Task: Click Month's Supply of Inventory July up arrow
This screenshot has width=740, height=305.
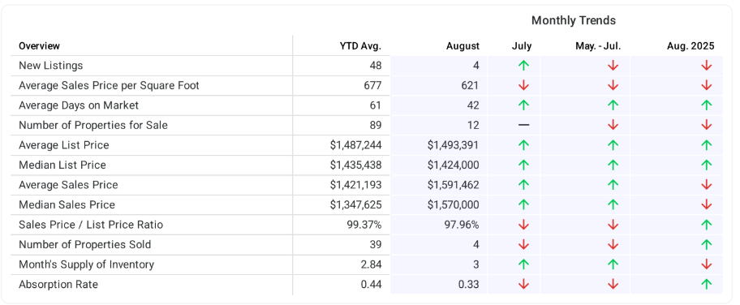Action: [x=523, y=264]
